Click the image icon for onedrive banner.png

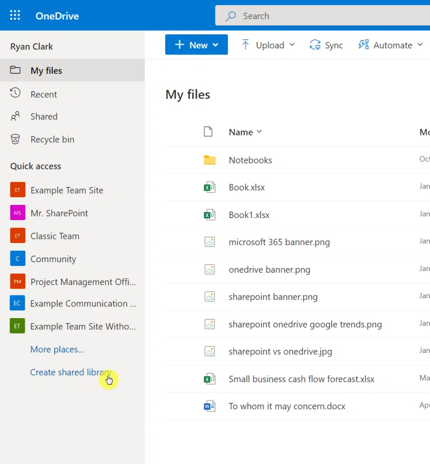(210, 269)
